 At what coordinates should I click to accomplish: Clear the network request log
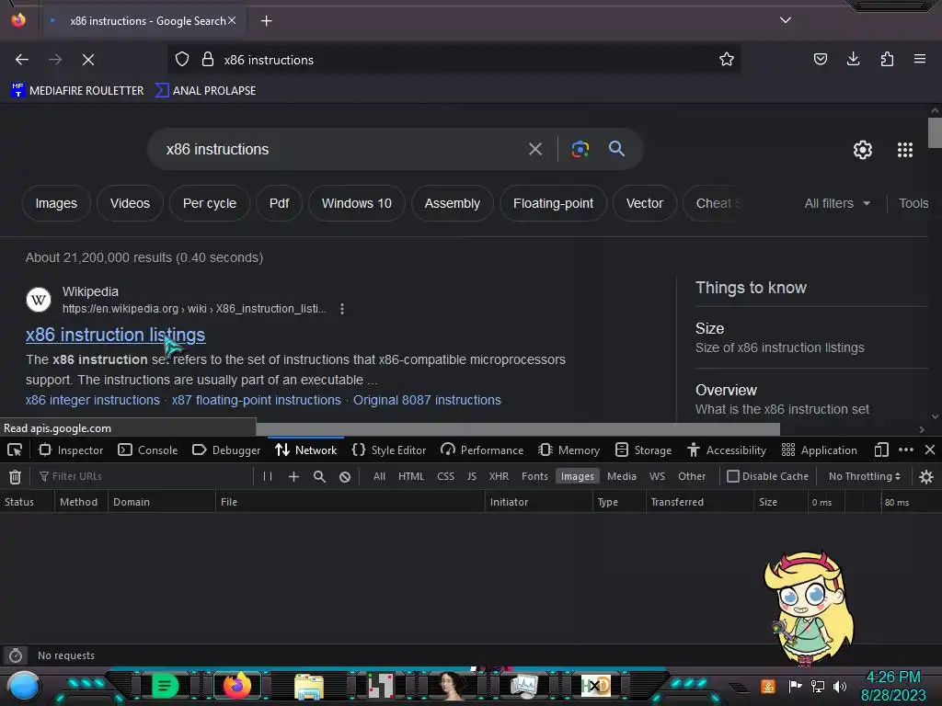15,477
